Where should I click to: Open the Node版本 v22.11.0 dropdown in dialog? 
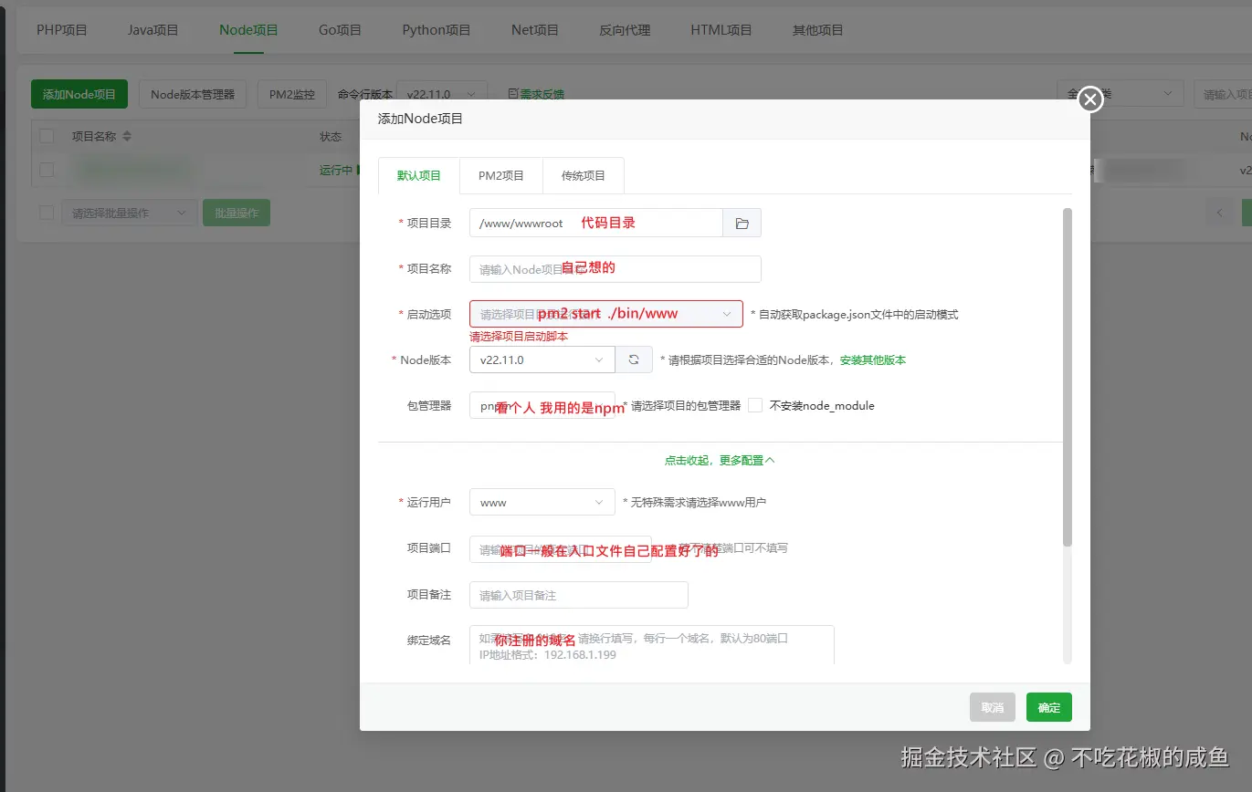(542, 360)
